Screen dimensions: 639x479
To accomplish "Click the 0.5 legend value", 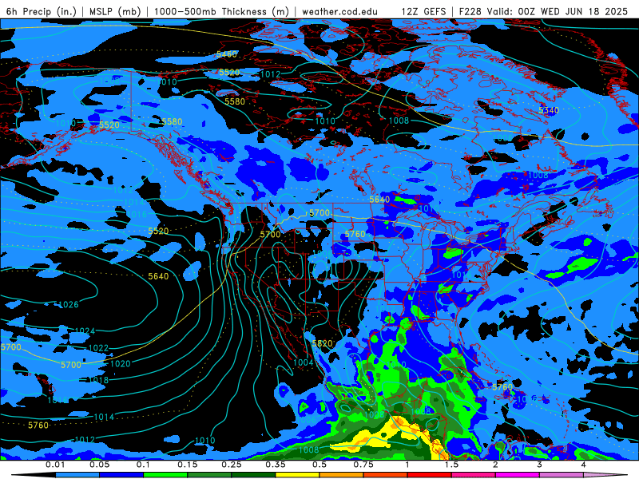I will point(319,465).
